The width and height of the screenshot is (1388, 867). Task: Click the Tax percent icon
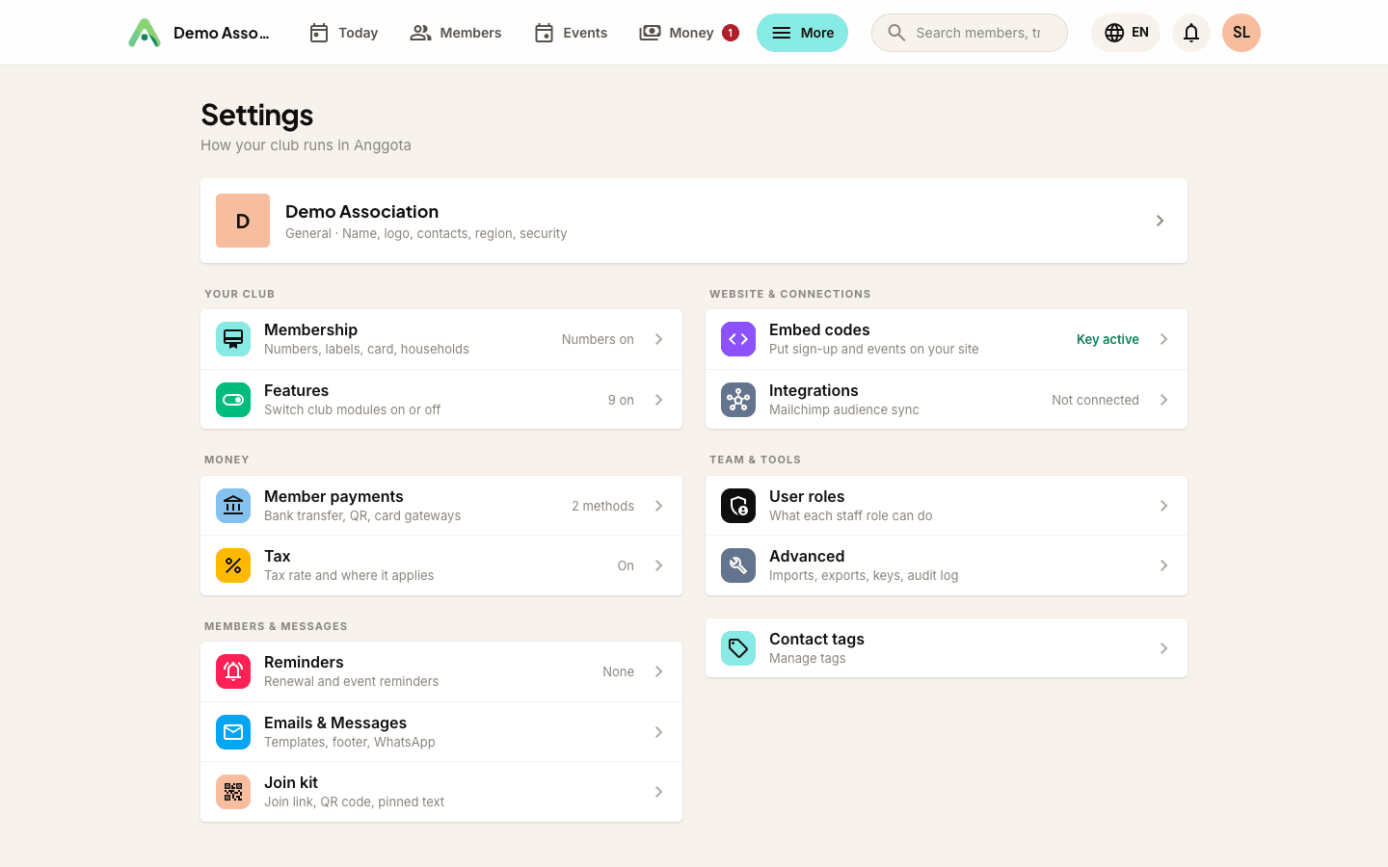[233, 565]
